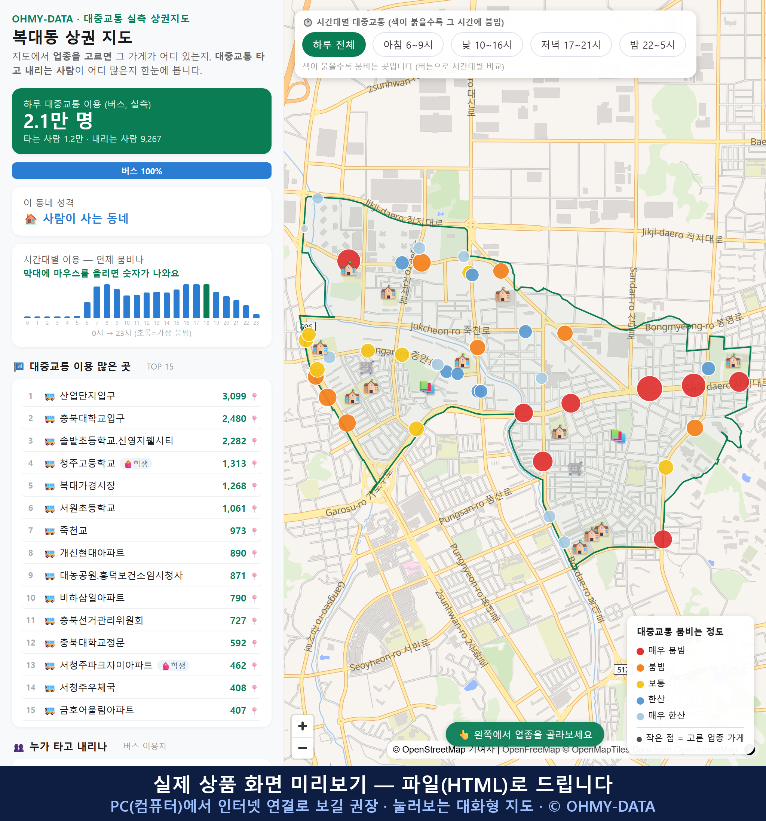Click the pin icon for 청주고등학교
Viewport: 766px width, 821px height.
(254, 463)
